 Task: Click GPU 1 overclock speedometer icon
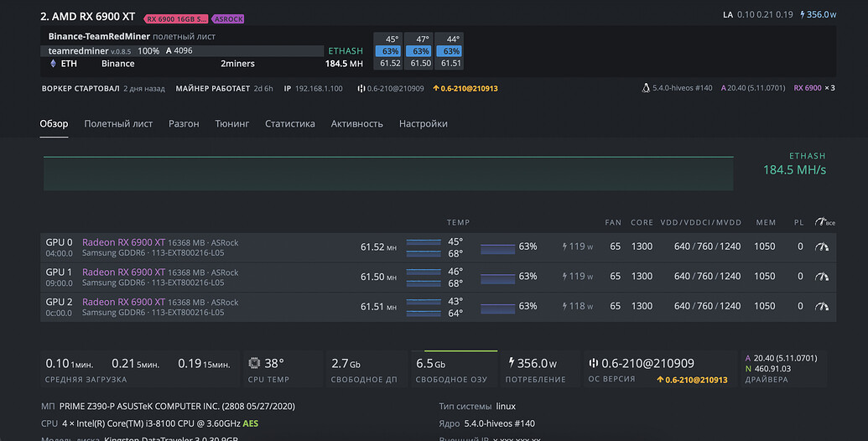[x=822, y=276]
